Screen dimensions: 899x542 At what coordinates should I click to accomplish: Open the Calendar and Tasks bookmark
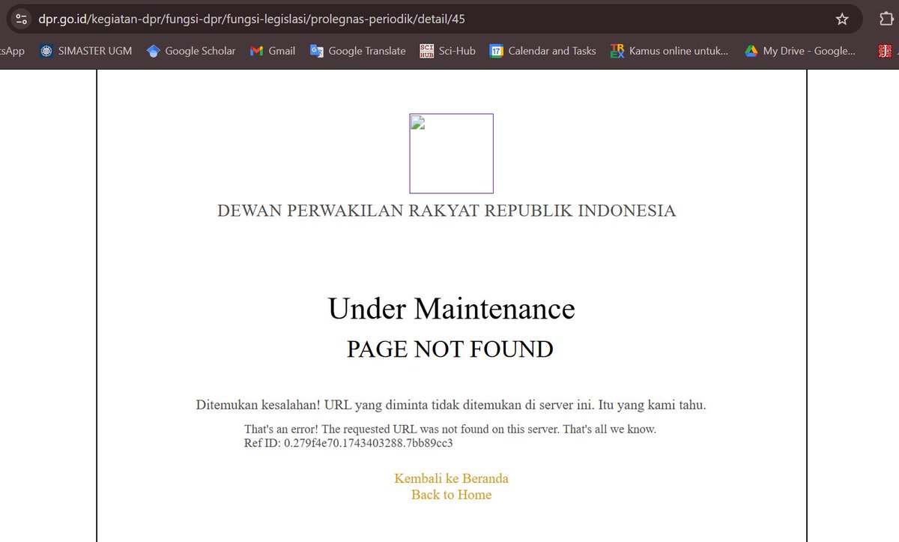(542, 51)
